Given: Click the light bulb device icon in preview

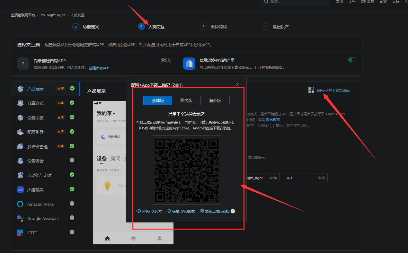Looking at the screenshot, I should click(x=107, y=185).
